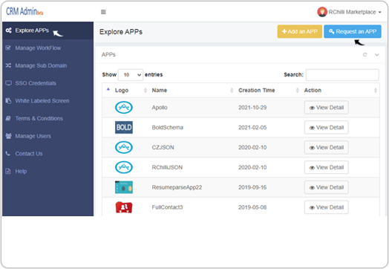The width and height of the screenshot is (389, 269).
Task: View Detail for the CZJSON app
Action: click(x=327, y=148)
